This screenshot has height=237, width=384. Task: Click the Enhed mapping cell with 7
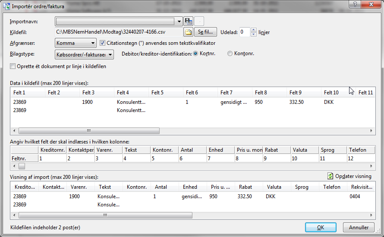point(220,159)
